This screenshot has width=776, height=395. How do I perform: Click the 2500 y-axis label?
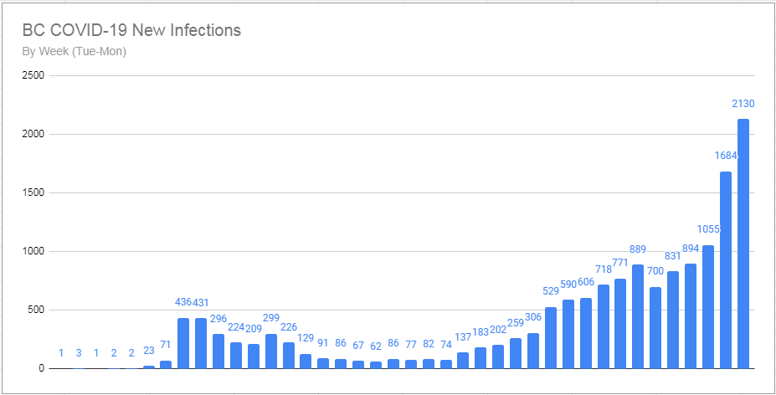pyautogui.click(x=33, y=76)
